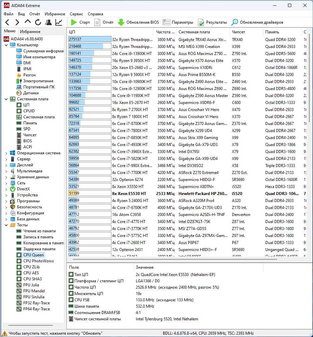Select the 275137 score result row
The height and width of the screenshot is (337, 313).
coord(188,40)
